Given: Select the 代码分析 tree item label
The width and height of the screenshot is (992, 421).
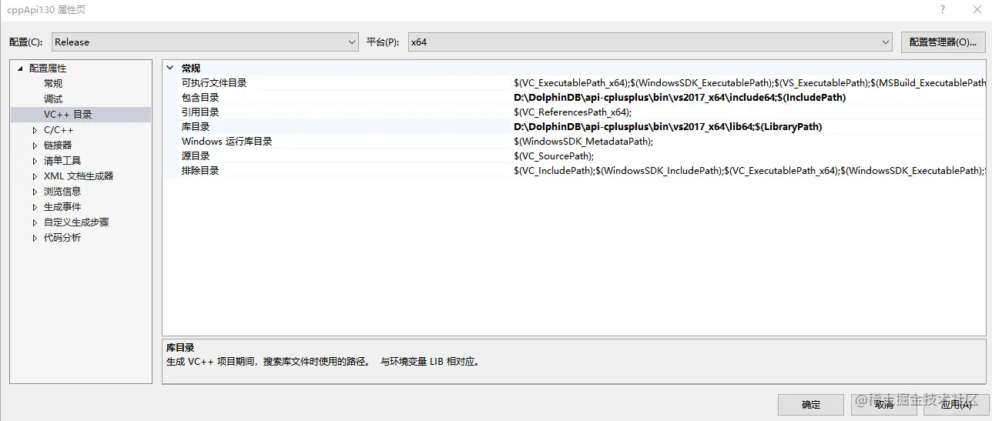Looking at the screenshot, I should [62, 237].
